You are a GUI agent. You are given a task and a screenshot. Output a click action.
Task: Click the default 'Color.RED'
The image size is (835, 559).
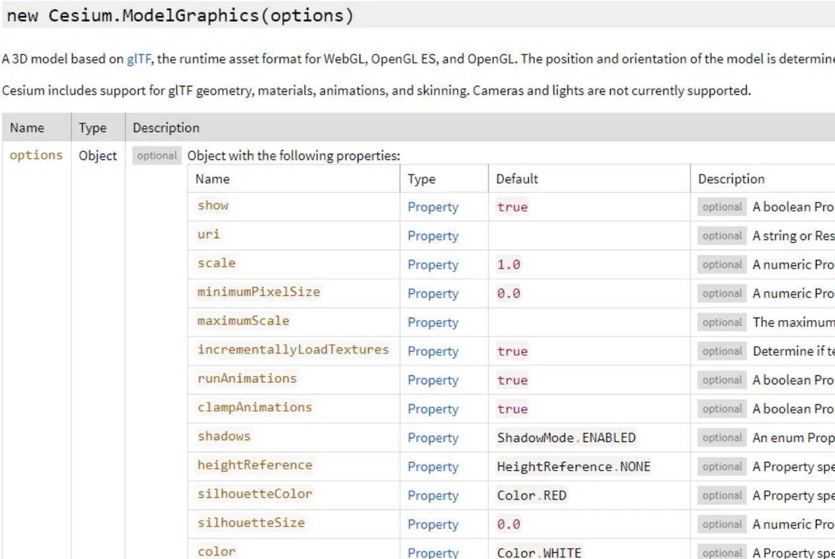pos(532,495)
